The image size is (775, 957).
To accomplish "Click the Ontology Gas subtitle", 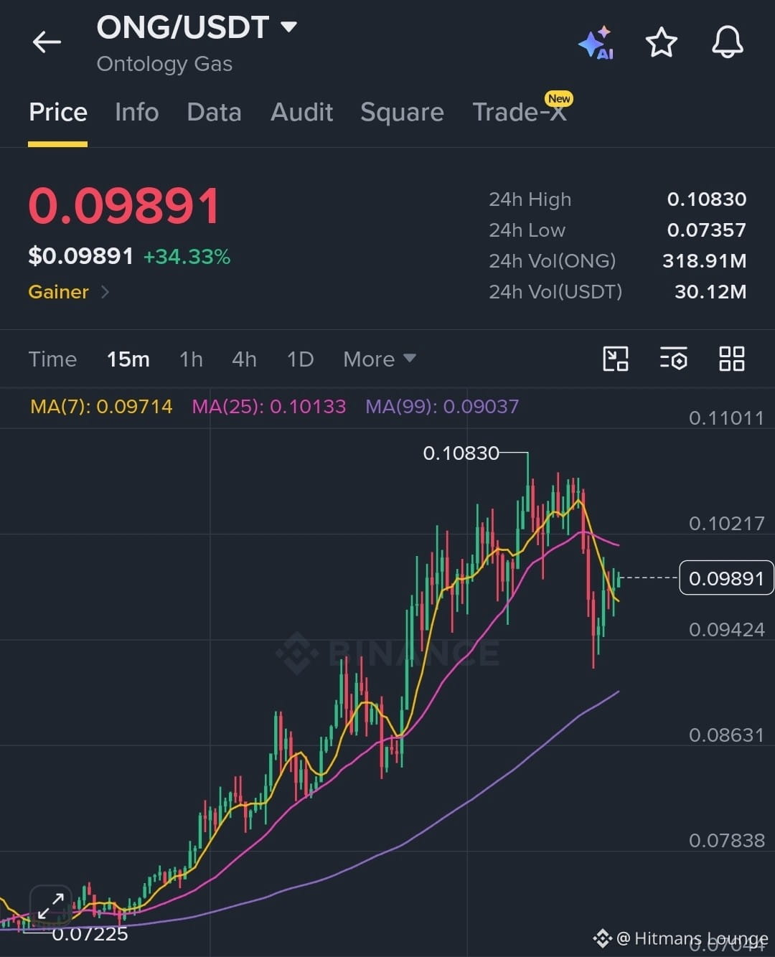I will (164, 64).
